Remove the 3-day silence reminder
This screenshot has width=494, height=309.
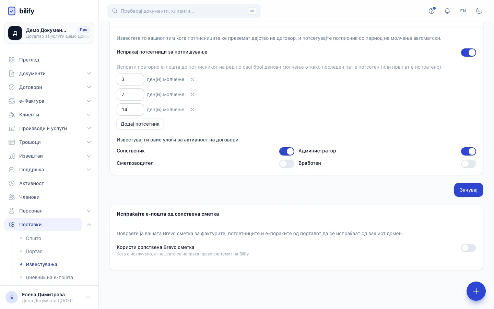(192, 79)
